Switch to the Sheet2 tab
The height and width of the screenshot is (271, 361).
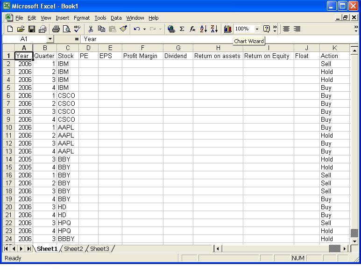[73, 249]
